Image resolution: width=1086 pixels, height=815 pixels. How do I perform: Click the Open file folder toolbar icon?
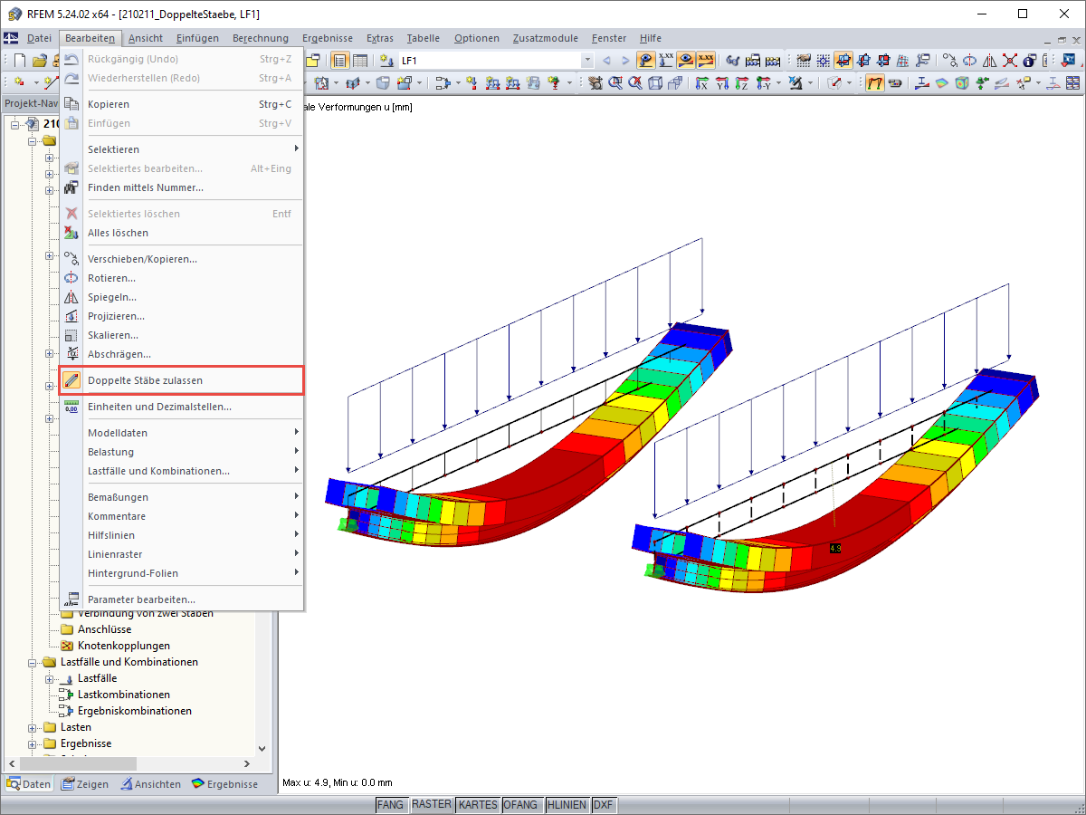pos(39,61)
